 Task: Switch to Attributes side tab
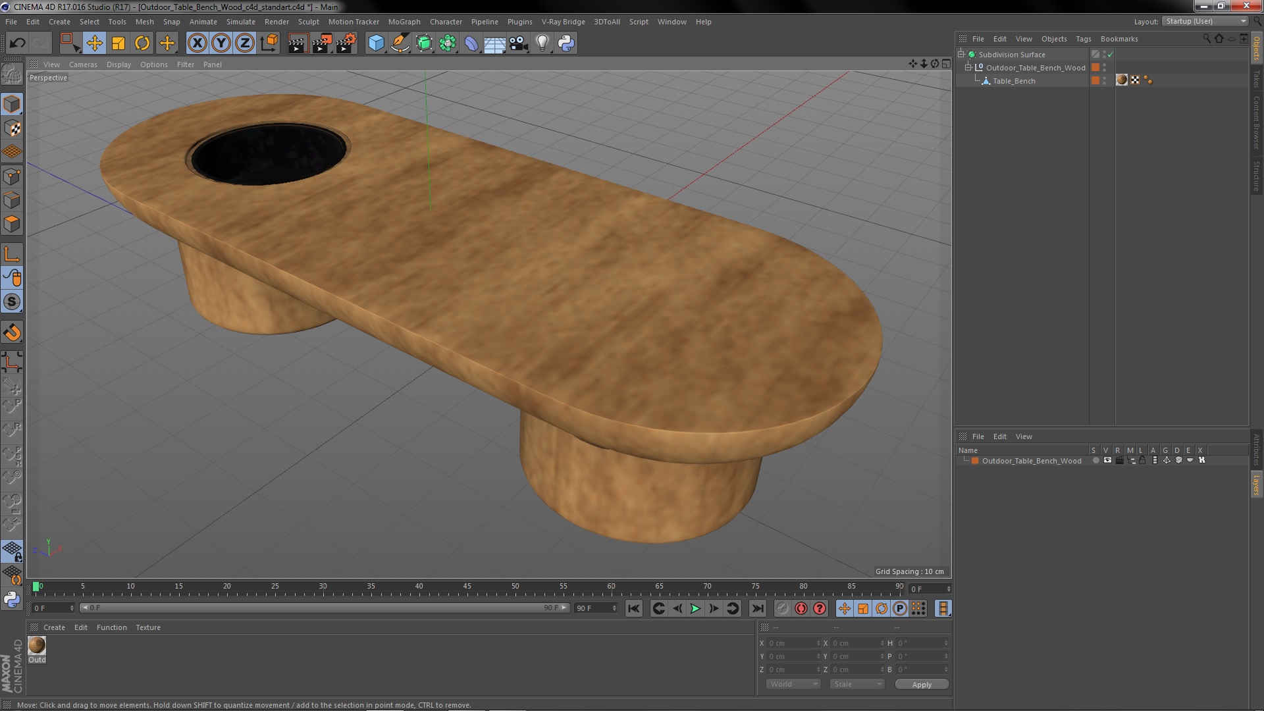point(1257,450)
